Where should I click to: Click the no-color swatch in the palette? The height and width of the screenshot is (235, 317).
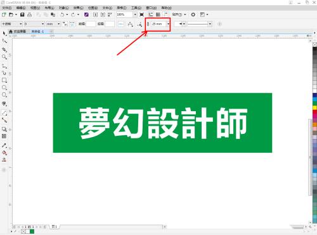[x=314, y=44]
